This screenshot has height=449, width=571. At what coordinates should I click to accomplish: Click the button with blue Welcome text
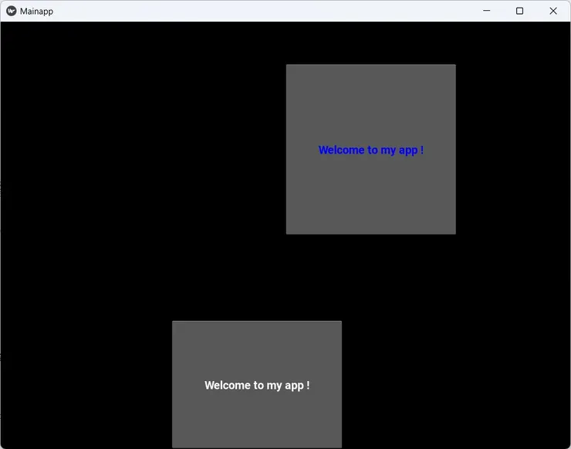(x=370, y=150)
